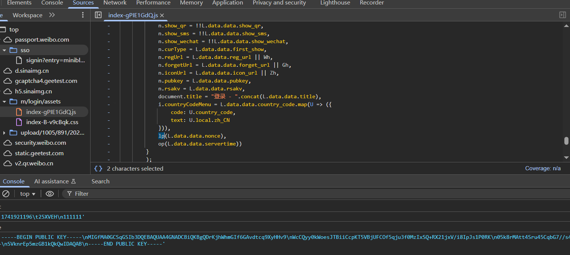
Task: Expand the upload/1005/891 folder
Action: click(4, 133)
